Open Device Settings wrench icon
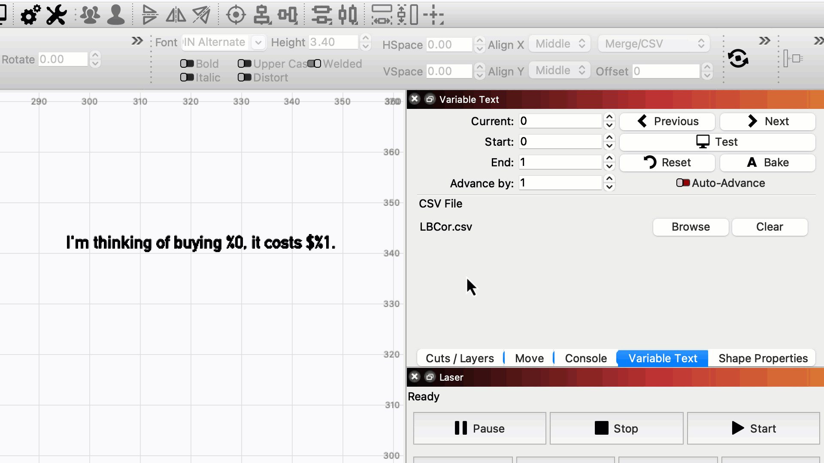Screen dimensions: 824x463 tap(56, 15)
